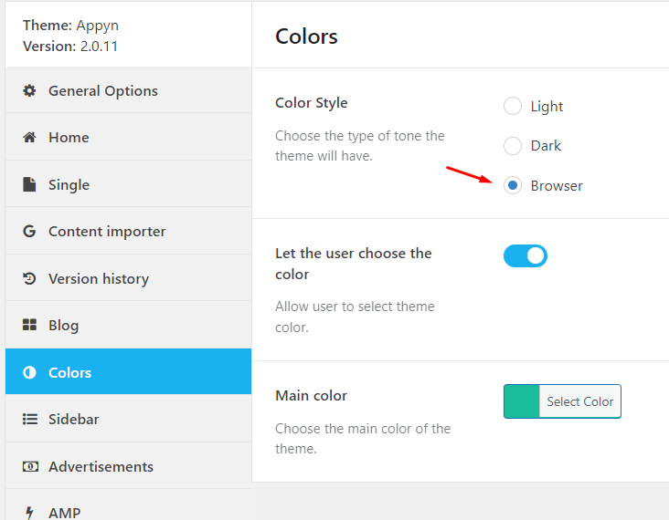This screenshot has width=669, height=520.
Task: Click the lightning bolt AMP icon
Action: pyautogui.click(x=29, y=513)
